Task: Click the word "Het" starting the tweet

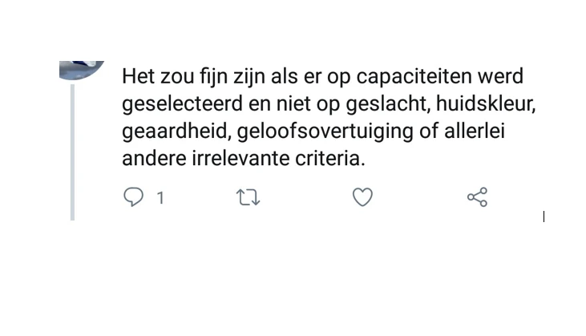Action: click(138, 76)
